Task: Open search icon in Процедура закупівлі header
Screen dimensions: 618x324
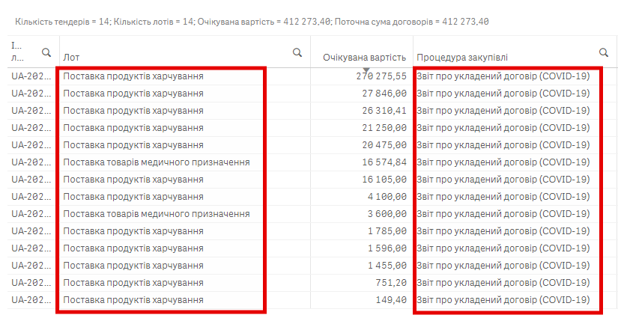Action: coord(604,52)
